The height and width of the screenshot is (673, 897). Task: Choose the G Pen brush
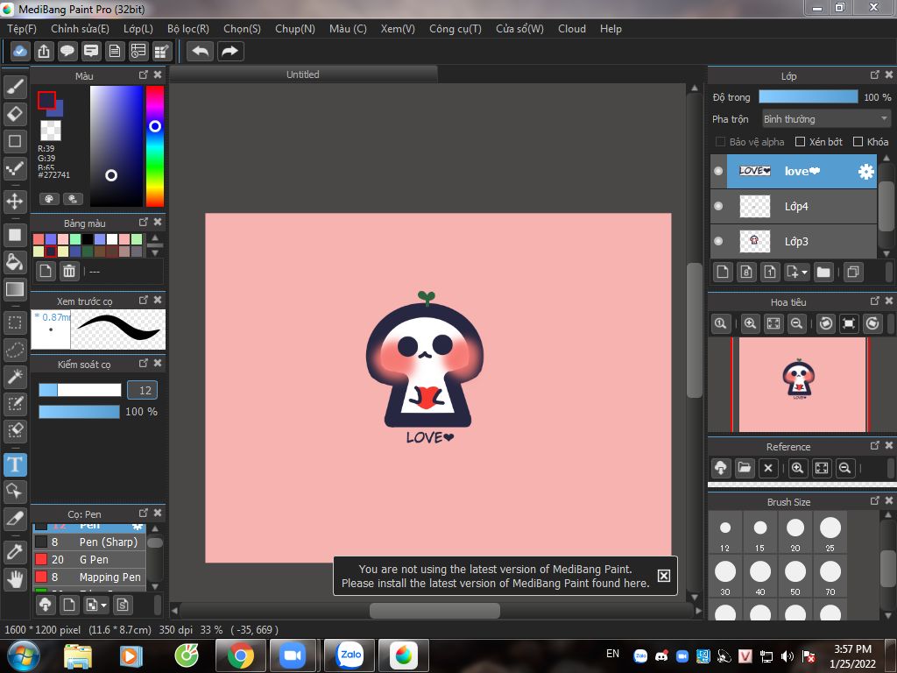pos(90,560)
